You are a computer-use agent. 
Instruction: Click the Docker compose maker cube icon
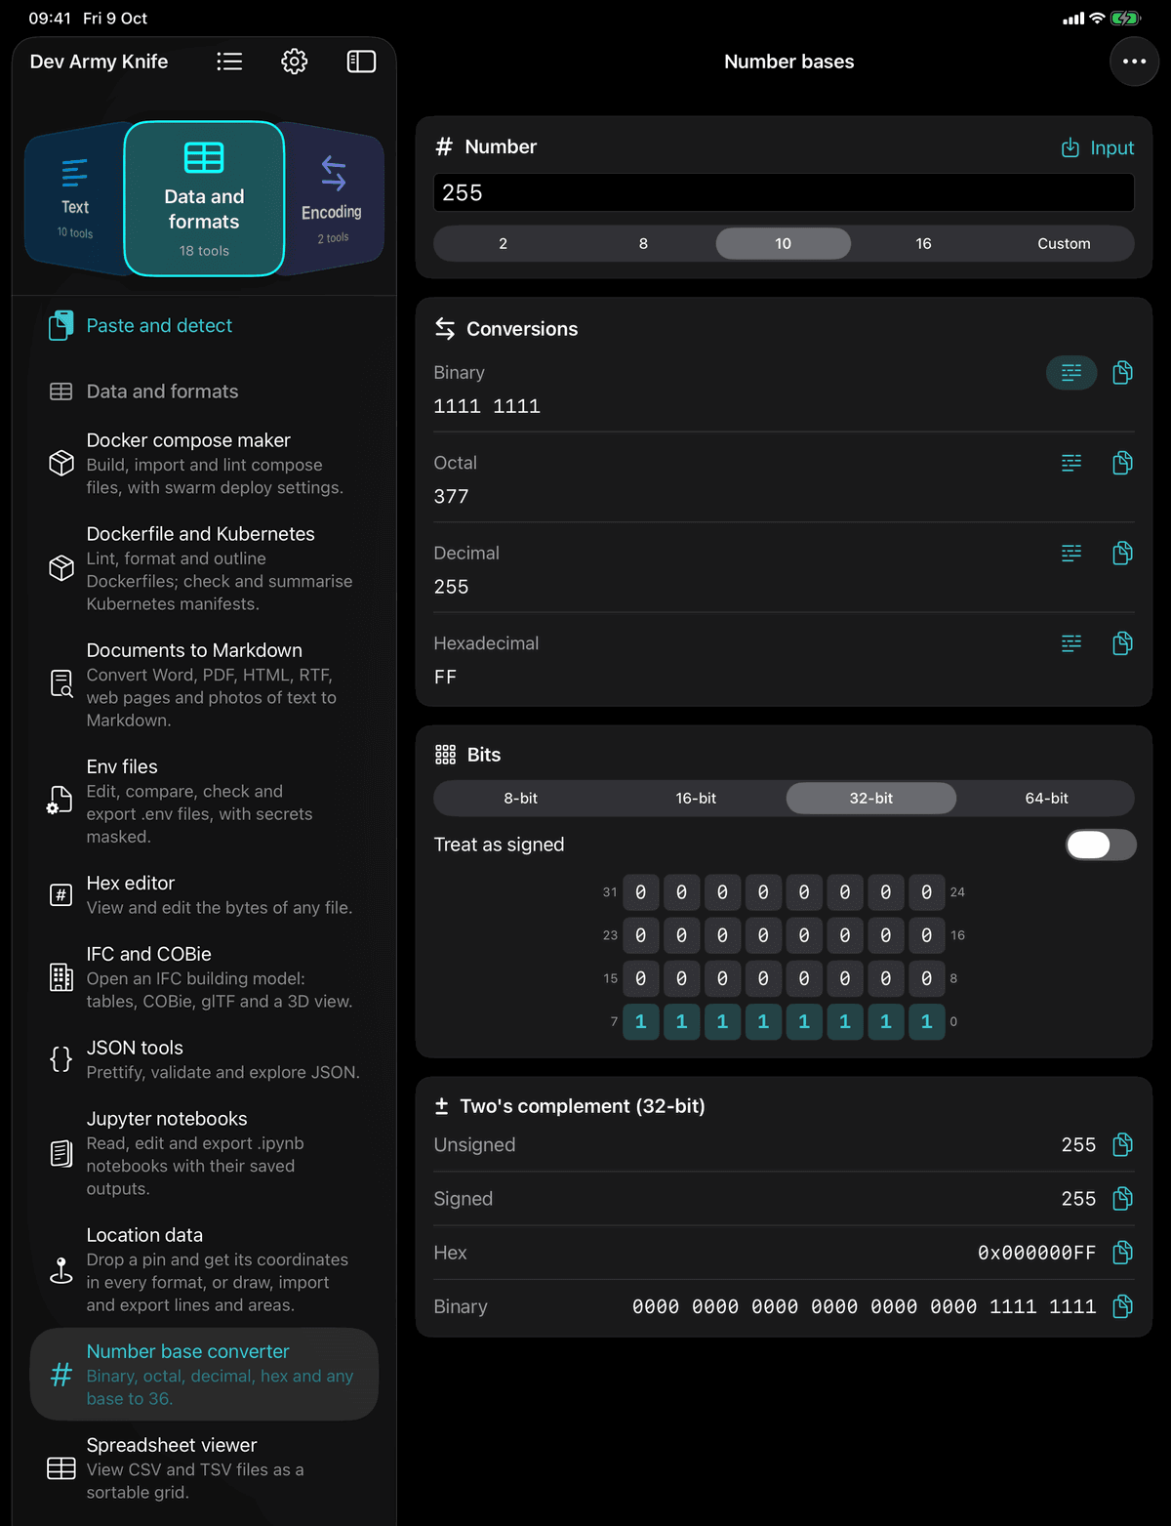coord(61,463)
